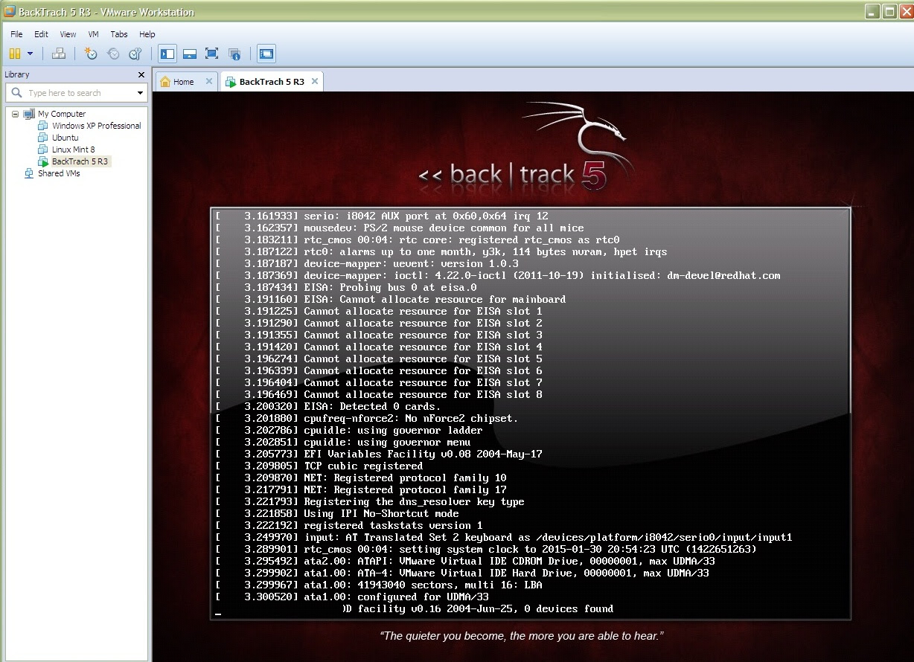Click inside the BackTrack boot console

(x=531, y=414)
